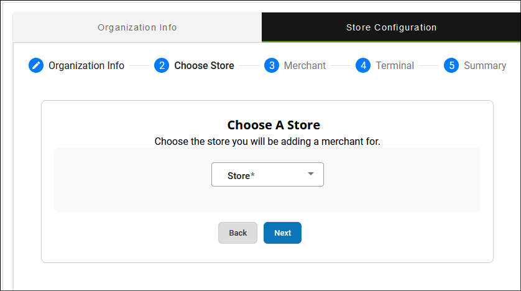Viewport: 521px width, 291px height.
Task: Click the store instruction description text
Action: pyautogui.click(x=267, y=141)
